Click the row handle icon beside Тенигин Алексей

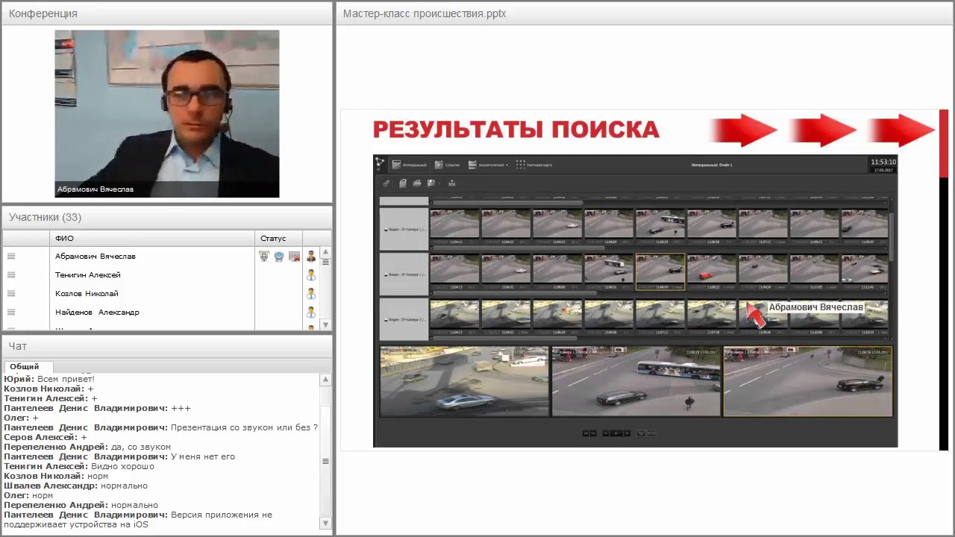[x=11, y=274]
